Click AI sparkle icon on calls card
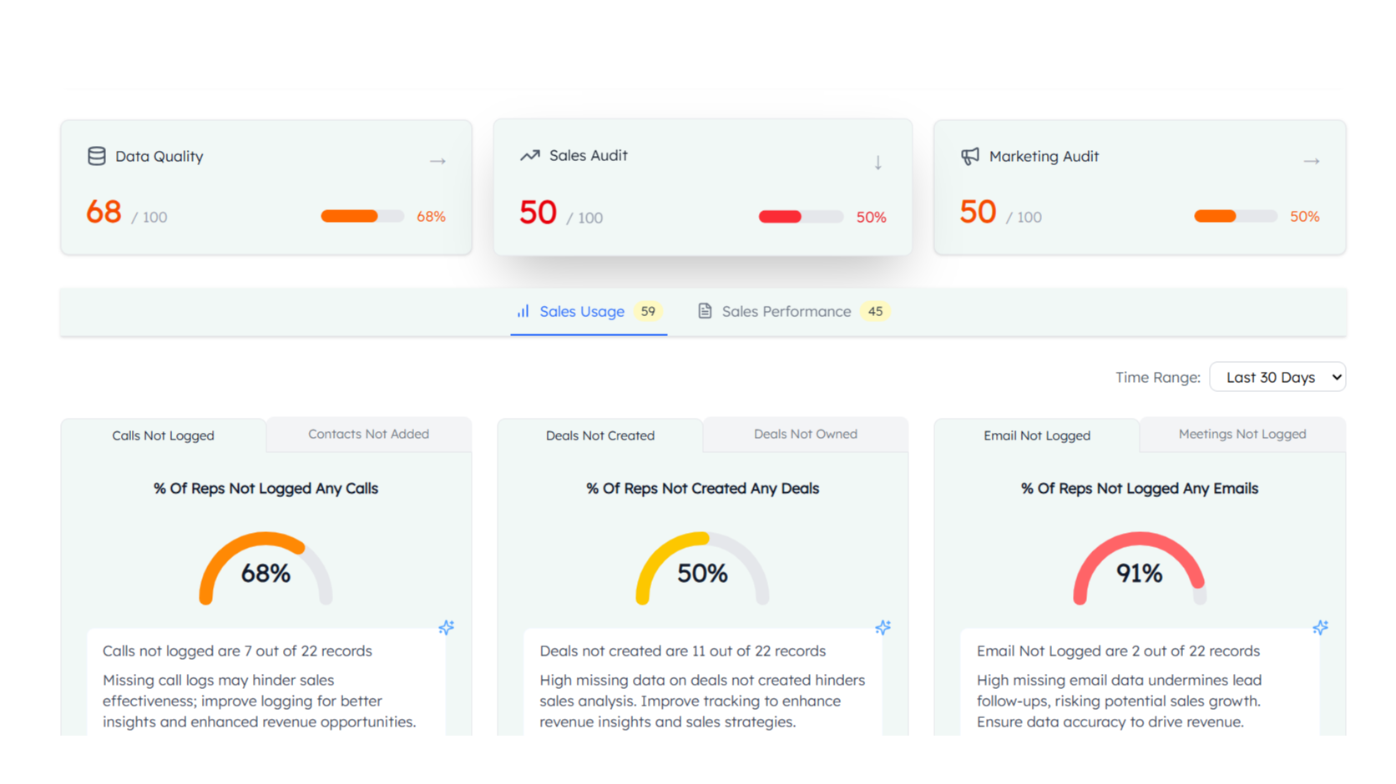The image size is (1396, 784). (447, 627)
